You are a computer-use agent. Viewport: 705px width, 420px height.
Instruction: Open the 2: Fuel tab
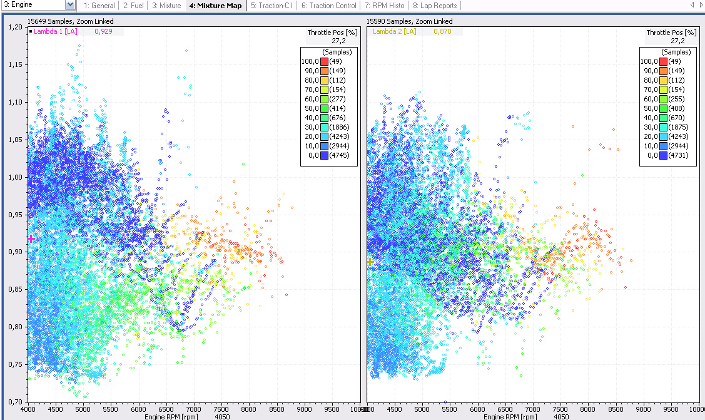coord(134,6)
